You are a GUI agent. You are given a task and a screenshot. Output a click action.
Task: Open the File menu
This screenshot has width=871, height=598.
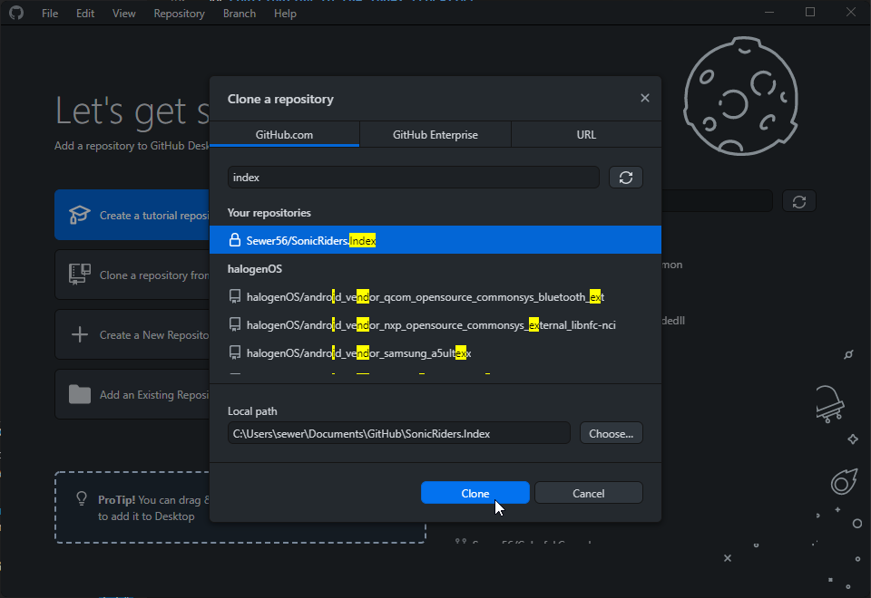50,14
